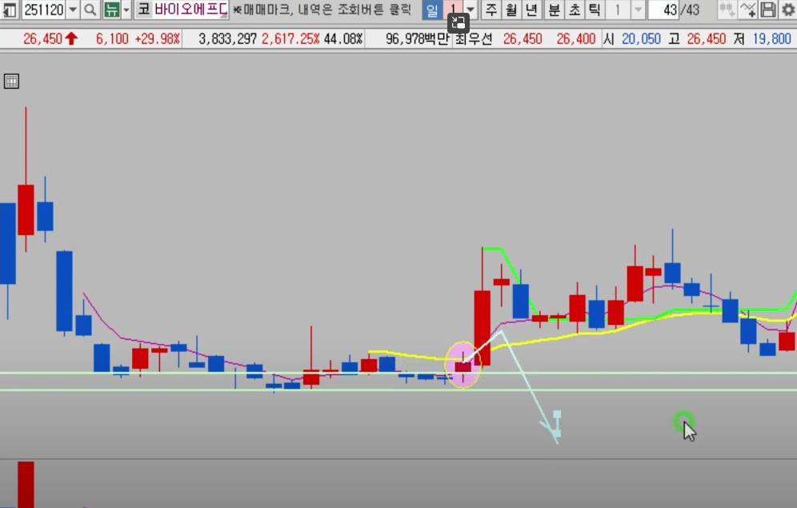Screen dimensions: 797x508
Task: Click current price 26,450 with red arrow
Action: (50, 39)
